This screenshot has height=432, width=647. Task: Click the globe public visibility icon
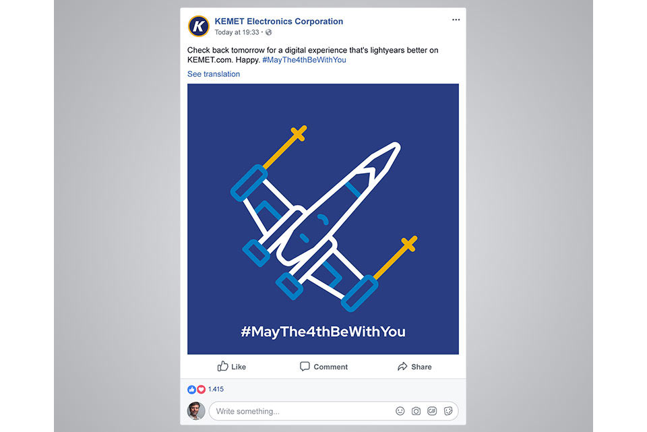[x=269, y=32]
